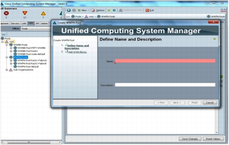Switch to the Servers tab
The width and height of the screenshot is (229, 145).
(x=15, y=23)
